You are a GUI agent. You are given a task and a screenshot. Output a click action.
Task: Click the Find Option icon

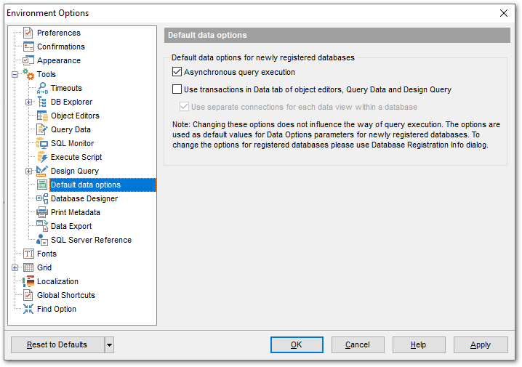28,310
